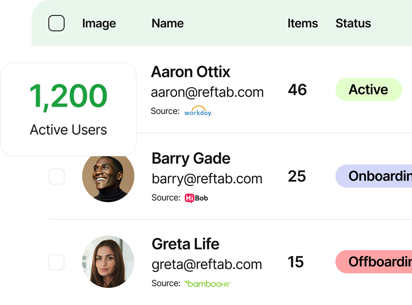The height and width of the screenshot is (305, 412).
Task: Click the 1,200 Active Users card
Action: (x=68, y=109)
